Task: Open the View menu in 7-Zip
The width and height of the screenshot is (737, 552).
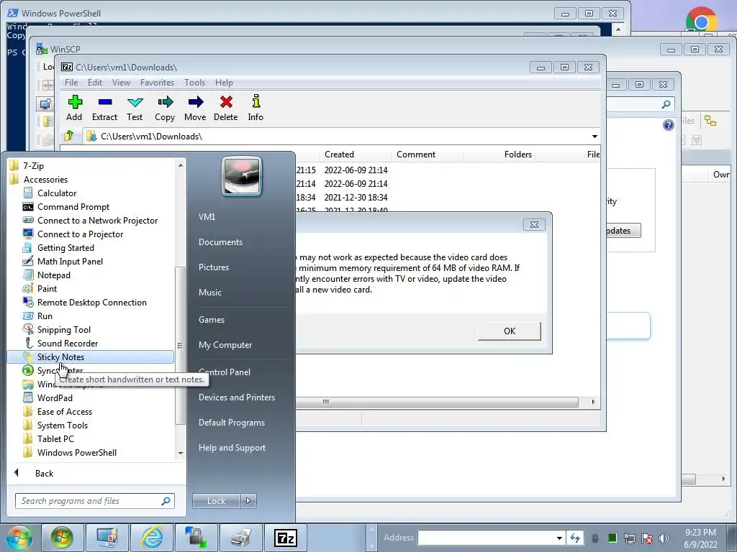Action: coord(121,82)
